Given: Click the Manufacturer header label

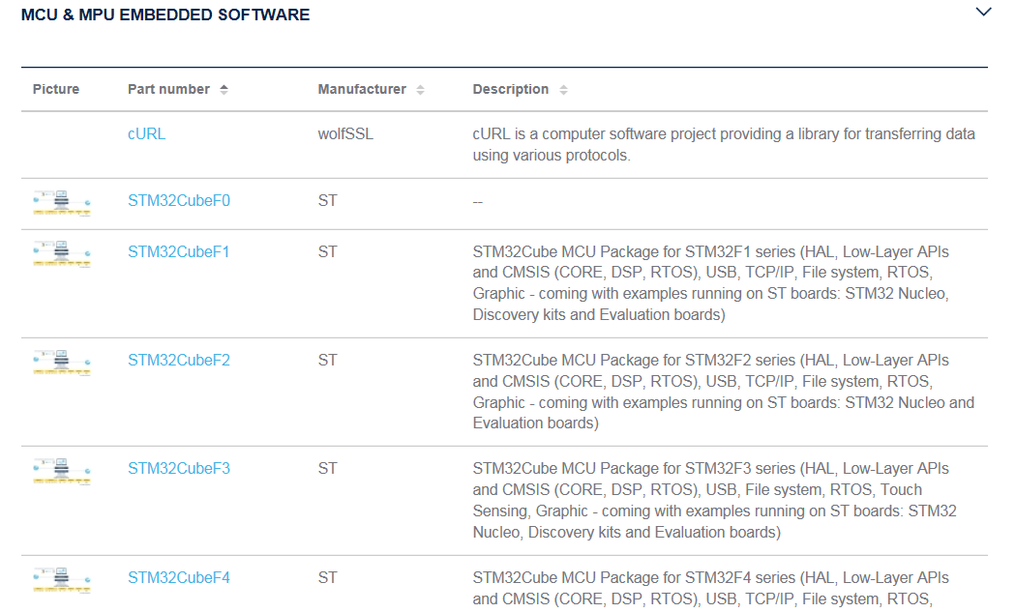Looking at the screenshot, I should (x=362, y=89).
